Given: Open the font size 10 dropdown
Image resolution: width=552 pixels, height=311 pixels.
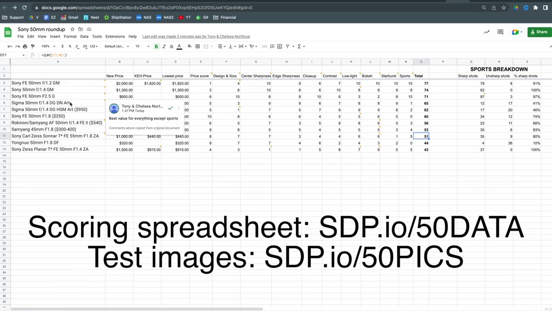Looking at the screenshot, I should [142, 46].
